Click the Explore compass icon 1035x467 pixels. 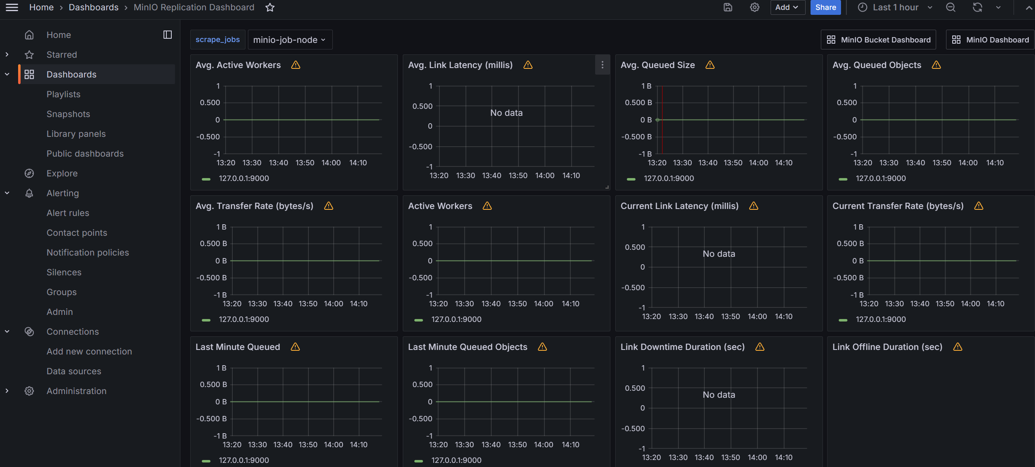(29, 173)
